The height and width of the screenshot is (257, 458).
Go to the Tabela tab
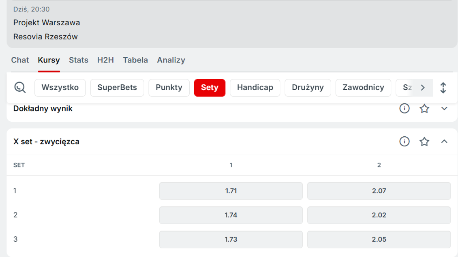(135, 60)
